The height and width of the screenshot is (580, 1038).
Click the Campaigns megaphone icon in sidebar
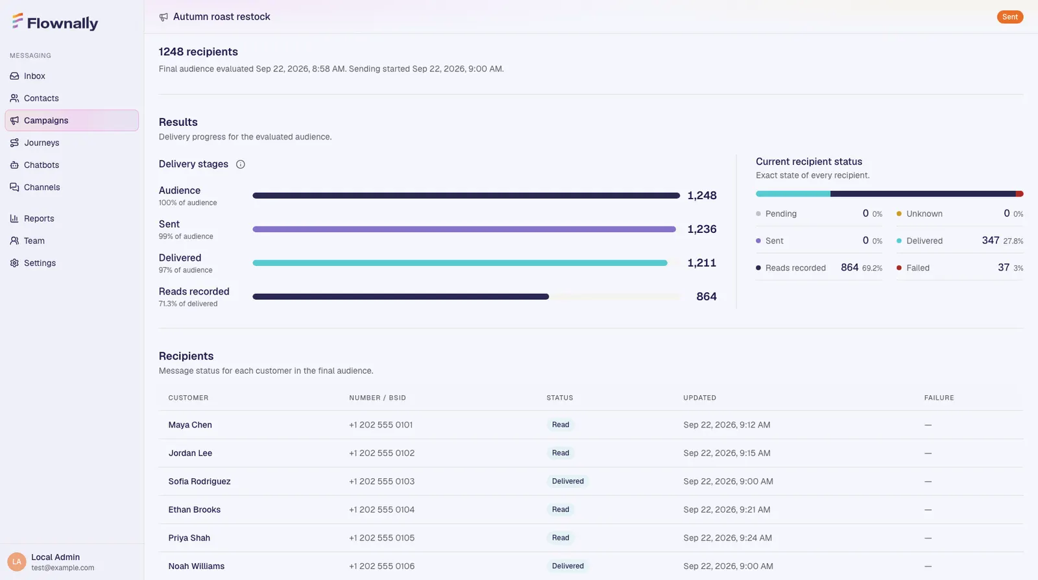pos(14,121)
